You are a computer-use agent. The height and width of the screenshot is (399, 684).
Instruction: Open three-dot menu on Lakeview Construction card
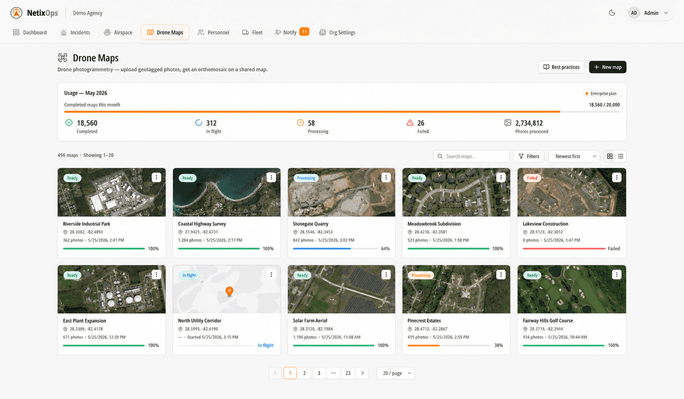click(x=617, y=177)
